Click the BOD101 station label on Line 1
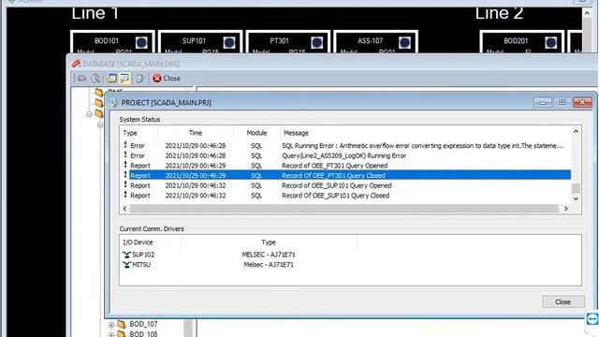This screenshot has width=599, height=337. tap(107, 41)
